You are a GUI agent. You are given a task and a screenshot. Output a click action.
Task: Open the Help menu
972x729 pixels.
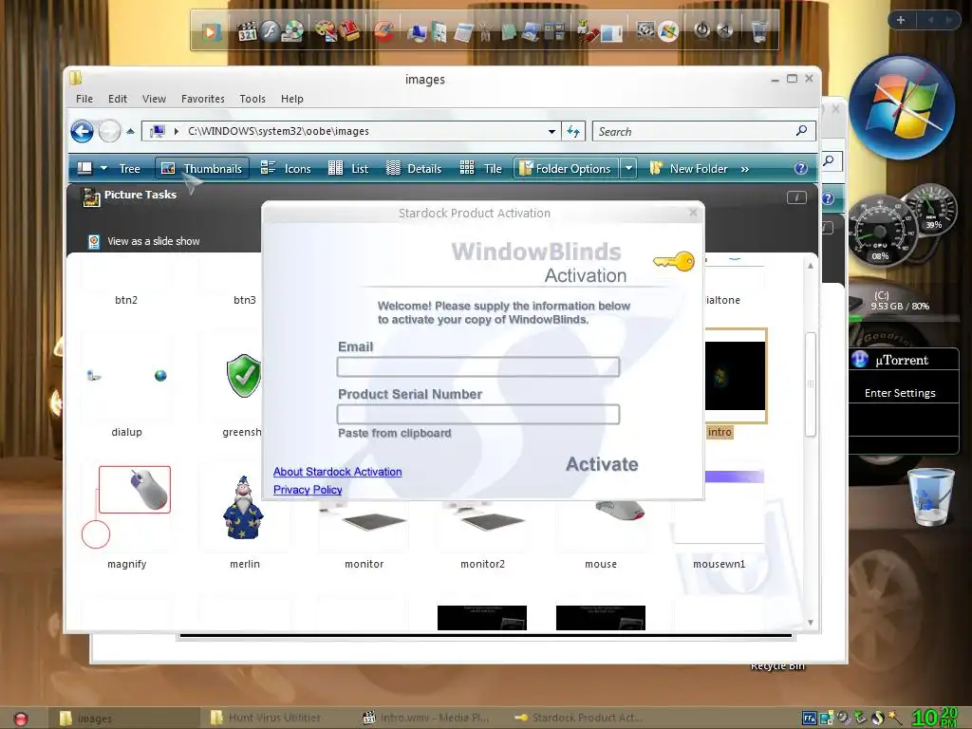(x=292, y=99)
